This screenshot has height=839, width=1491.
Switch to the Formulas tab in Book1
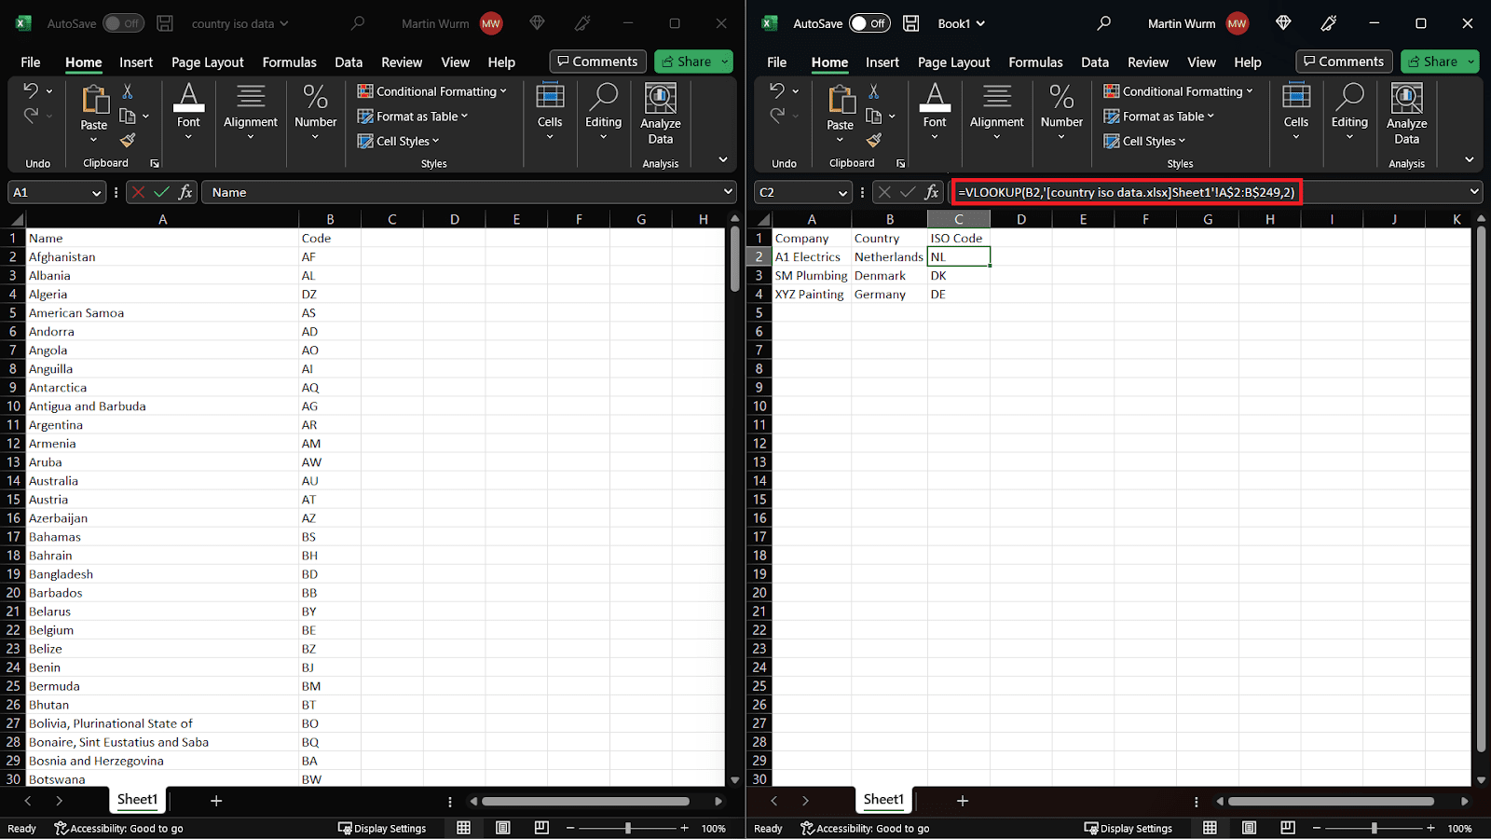coord(1035,62)
